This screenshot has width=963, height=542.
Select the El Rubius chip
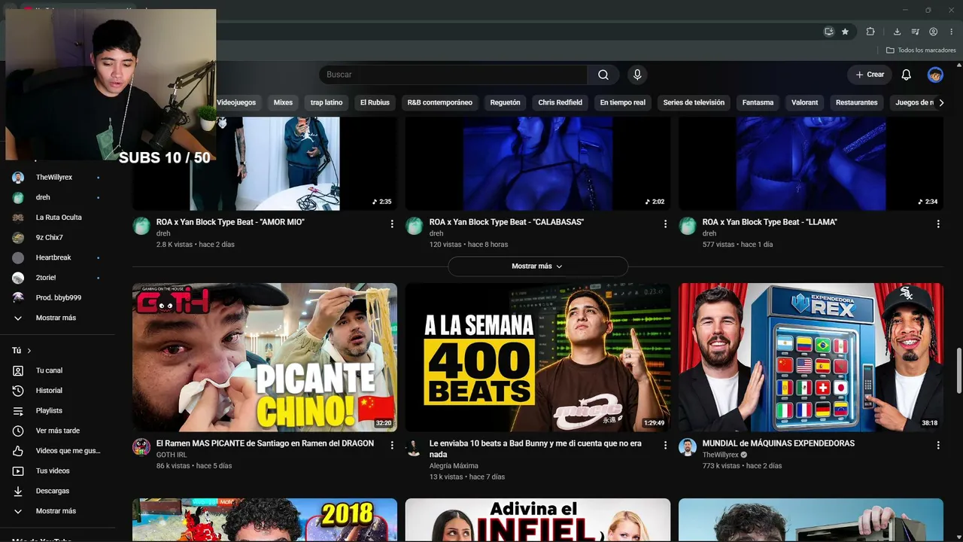click(x=375, y=102)
